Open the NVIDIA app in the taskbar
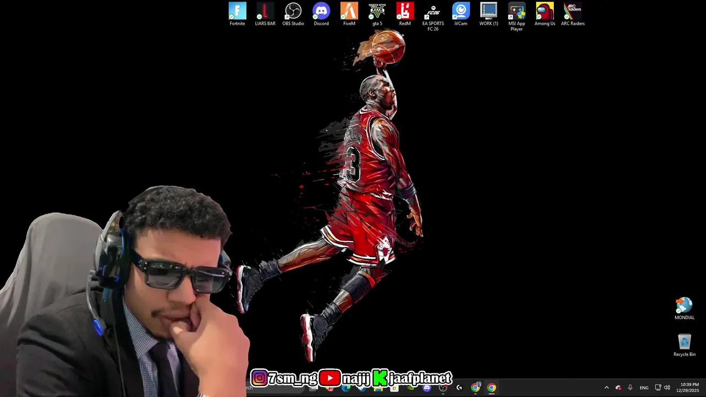Screen dimensions: 706x397 pos(411,388)
